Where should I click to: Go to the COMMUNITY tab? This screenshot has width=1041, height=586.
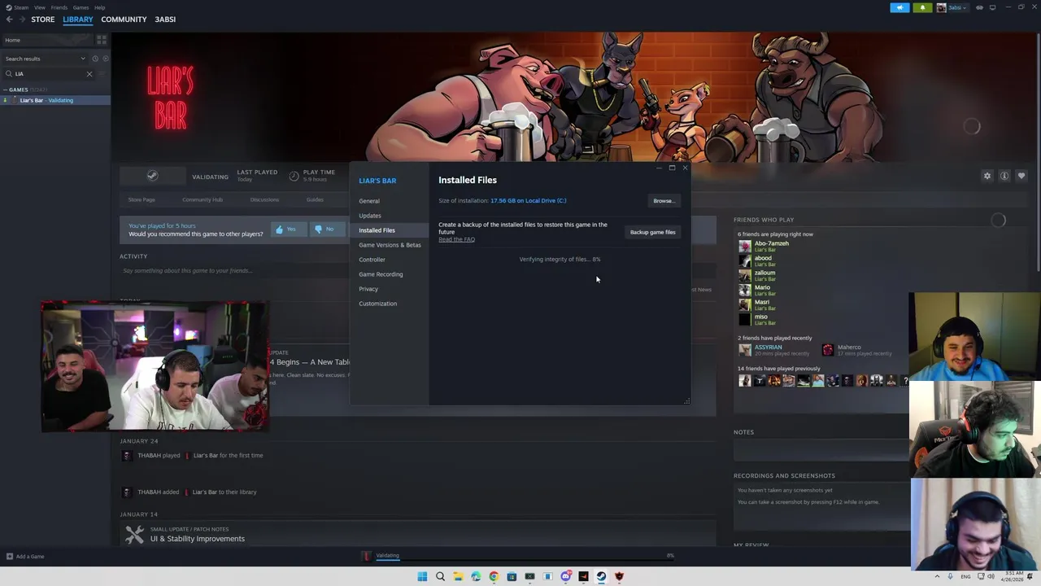click(124, 20)
